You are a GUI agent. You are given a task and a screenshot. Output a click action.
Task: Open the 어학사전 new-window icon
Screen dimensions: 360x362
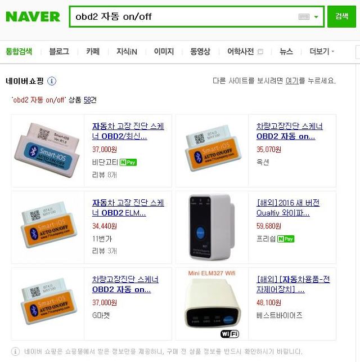click(260, 51)
